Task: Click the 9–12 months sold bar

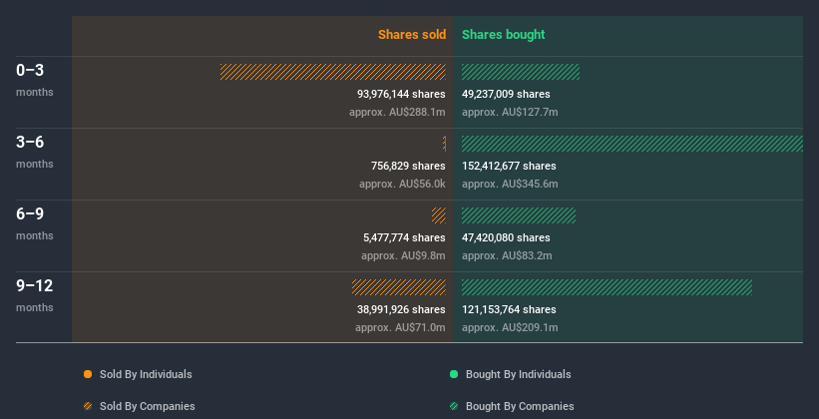Action: pos(399,287)
